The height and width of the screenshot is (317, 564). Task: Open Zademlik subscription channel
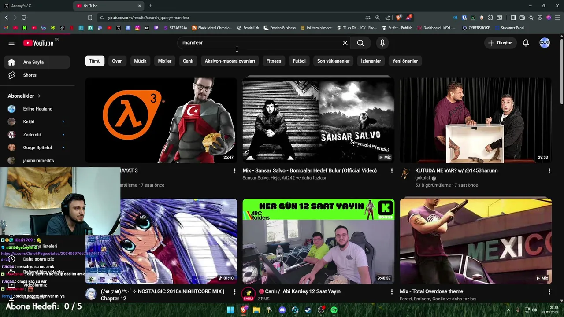37,135
